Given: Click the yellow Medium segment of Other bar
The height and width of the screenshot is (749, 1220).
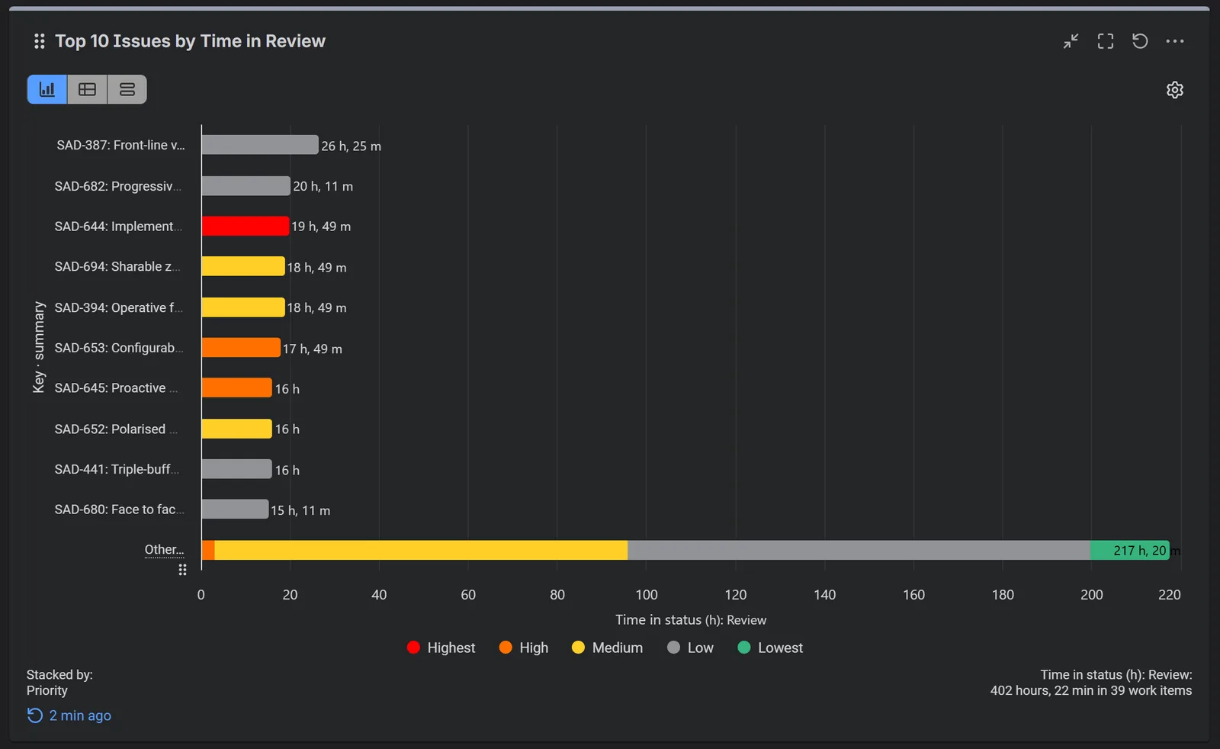Looking at the screenshot, I should pyautogui.click(x=421, y=550).
